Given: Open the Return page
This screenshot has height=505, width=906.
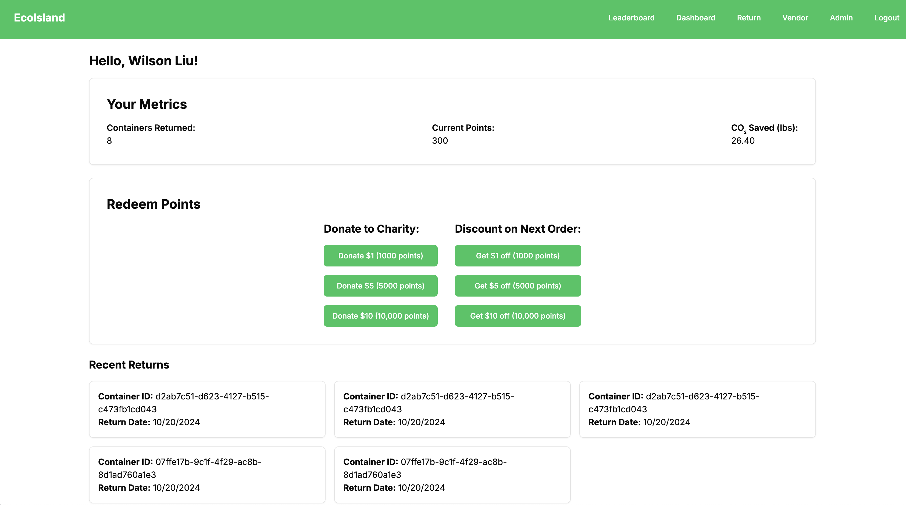Looking at the screenshot, I should [748, 17].
